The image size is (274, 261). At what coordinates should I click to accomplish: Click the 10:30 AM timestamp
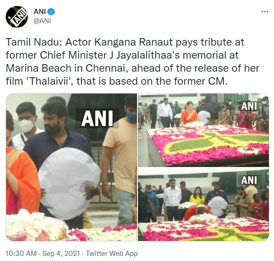[21, 253]
